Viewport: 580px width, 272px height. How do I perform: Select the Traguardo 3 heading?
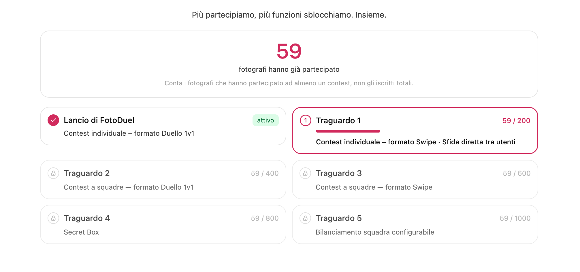tap(339, 173)
